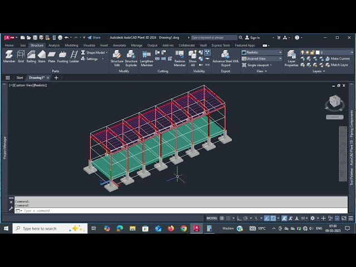Viewport: 356px width, 267px height.
Task: Add a new drawing tab
Action: click(x=56, y=78)
